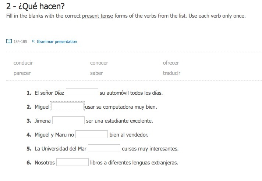262x181 pixels.
Task: Choose 'traducir' from the verb list
Action: [171, 73]
